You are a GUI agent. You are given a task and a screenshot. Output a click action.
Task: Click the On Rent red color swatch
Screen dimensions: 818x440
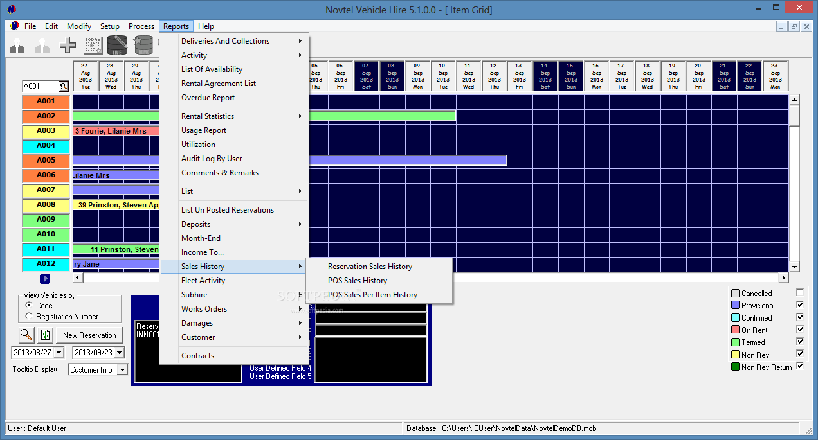click(735, 330)
